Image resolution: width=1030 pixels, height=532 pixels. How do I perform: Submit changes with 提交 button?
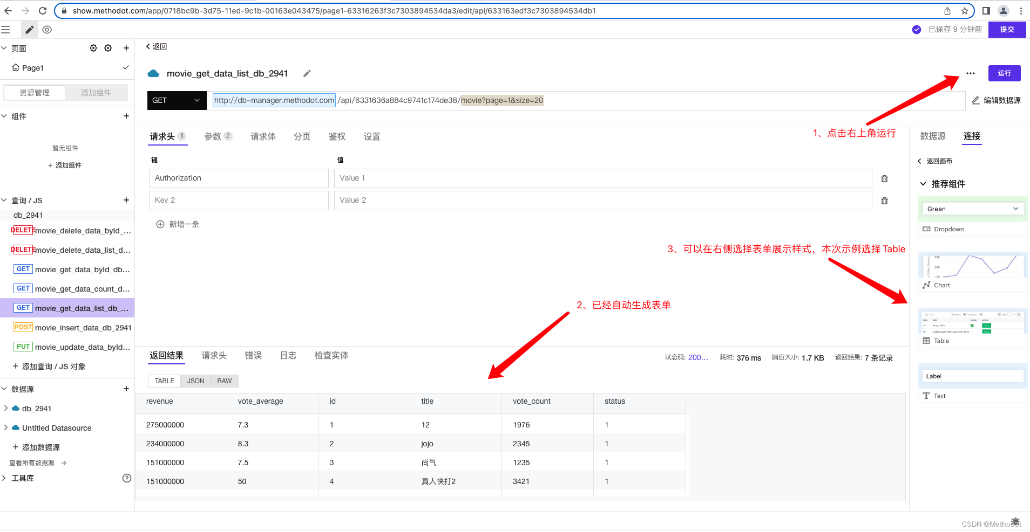pyautogui.click(x=1007, y=29)
